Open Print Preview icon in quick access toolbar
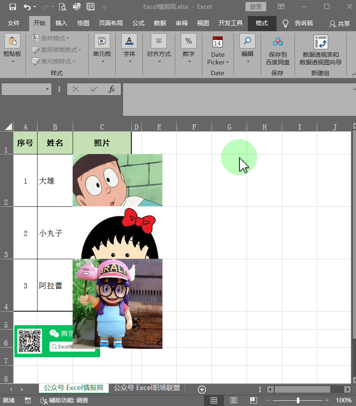Image resolution: width=356 pixels, height=406 pixels. [62, 7]
